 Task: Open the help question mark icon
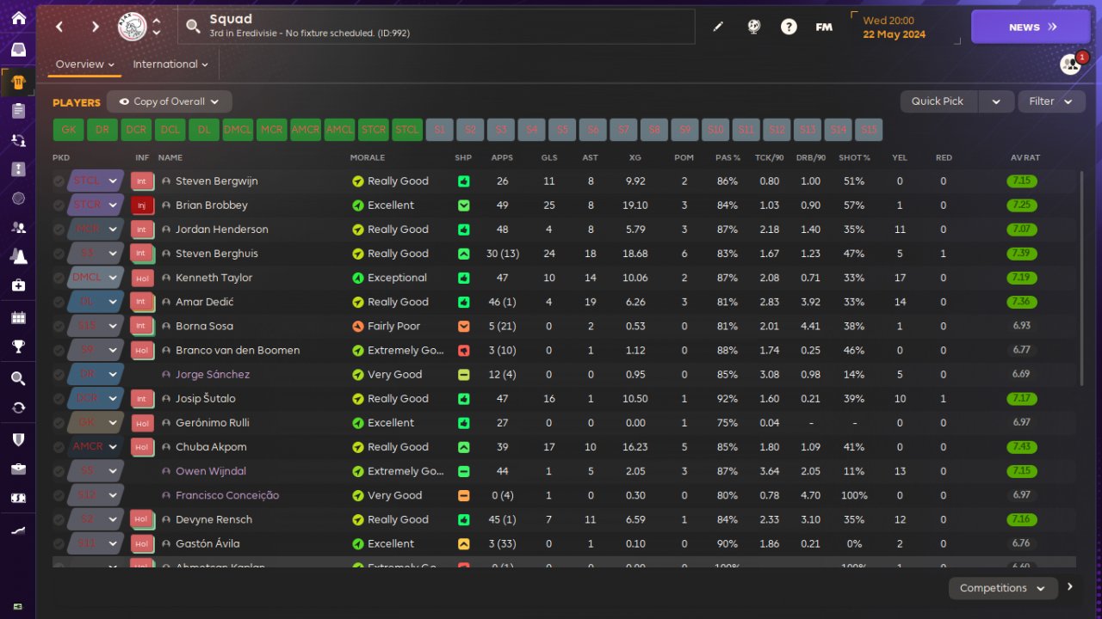click(x=789, y=27)
